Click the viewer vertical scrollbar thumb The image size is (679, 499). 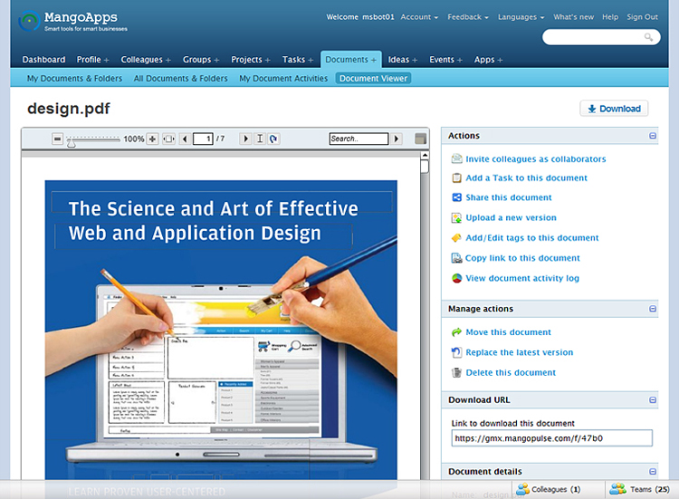tap(425, 167)
